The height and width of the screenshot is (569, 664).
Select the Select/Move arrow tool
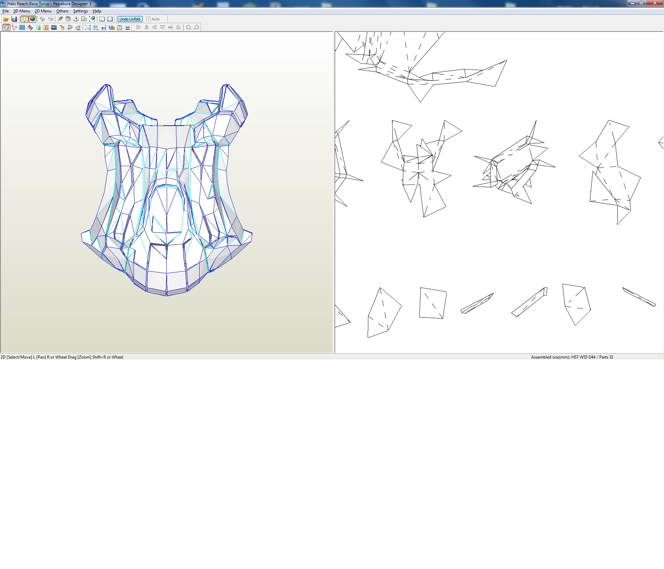click(x=6, y=27)
